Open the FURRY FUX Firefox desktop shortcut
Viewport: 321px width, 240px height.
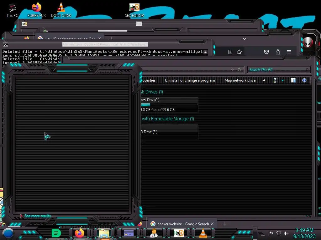coord(36,10)
